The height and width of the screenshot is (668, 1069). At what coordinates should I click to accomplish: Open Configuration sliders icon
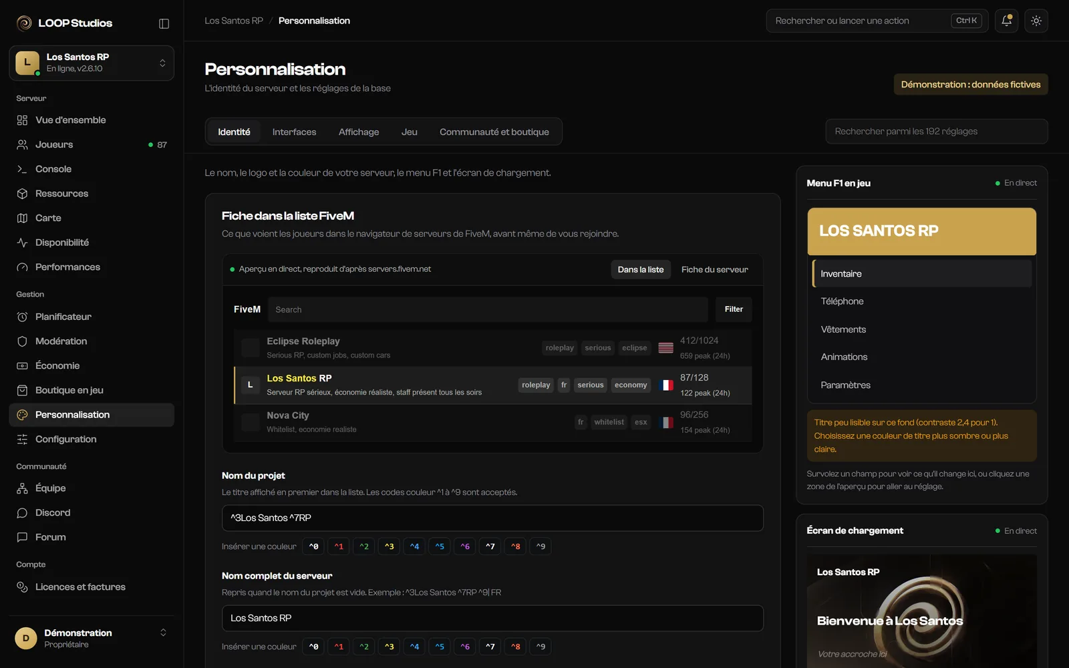(x=22, y=439)
